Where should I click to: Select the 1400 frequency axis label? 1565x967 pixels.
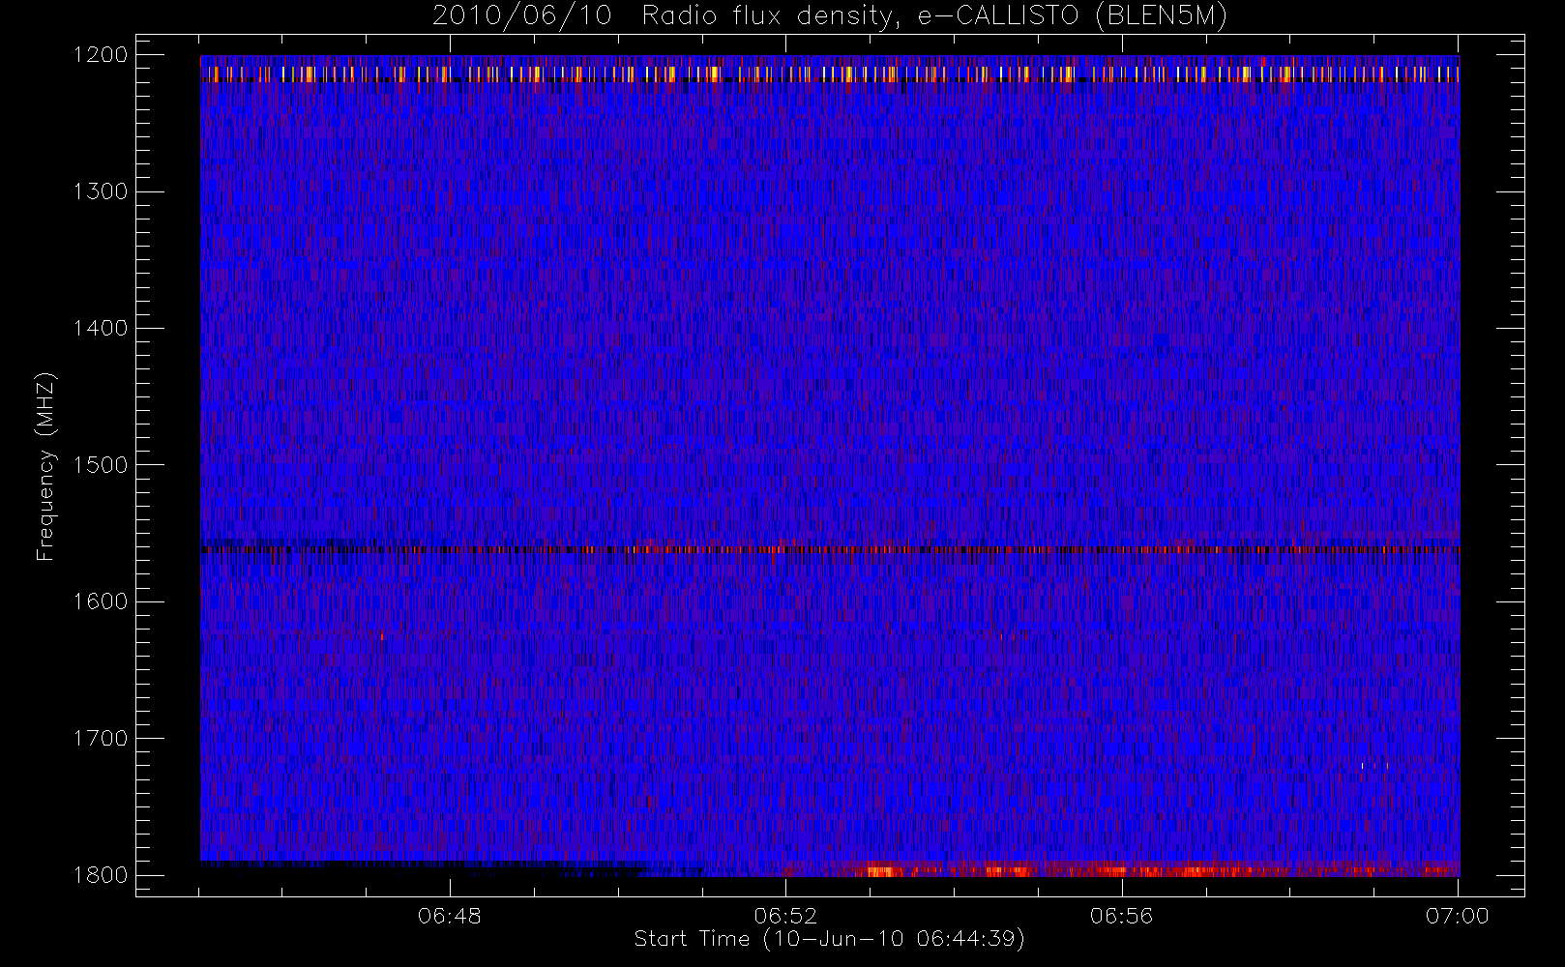(x=101, y=328)
